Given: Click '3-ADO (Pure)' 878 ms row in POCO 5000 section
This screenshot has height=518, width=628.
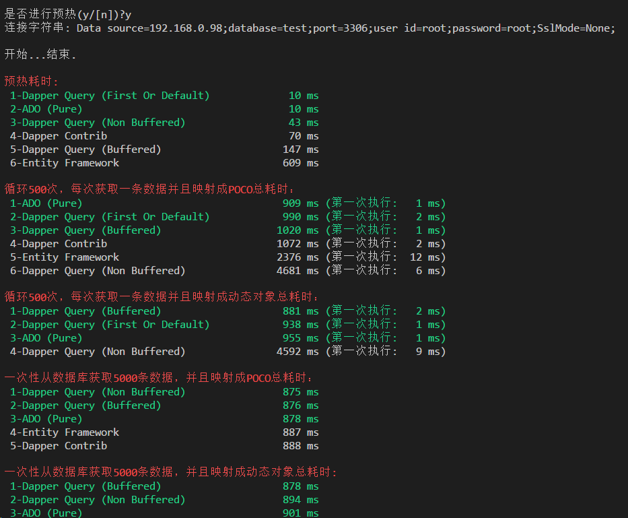Looking at the screenshot, I should [164, 419].
